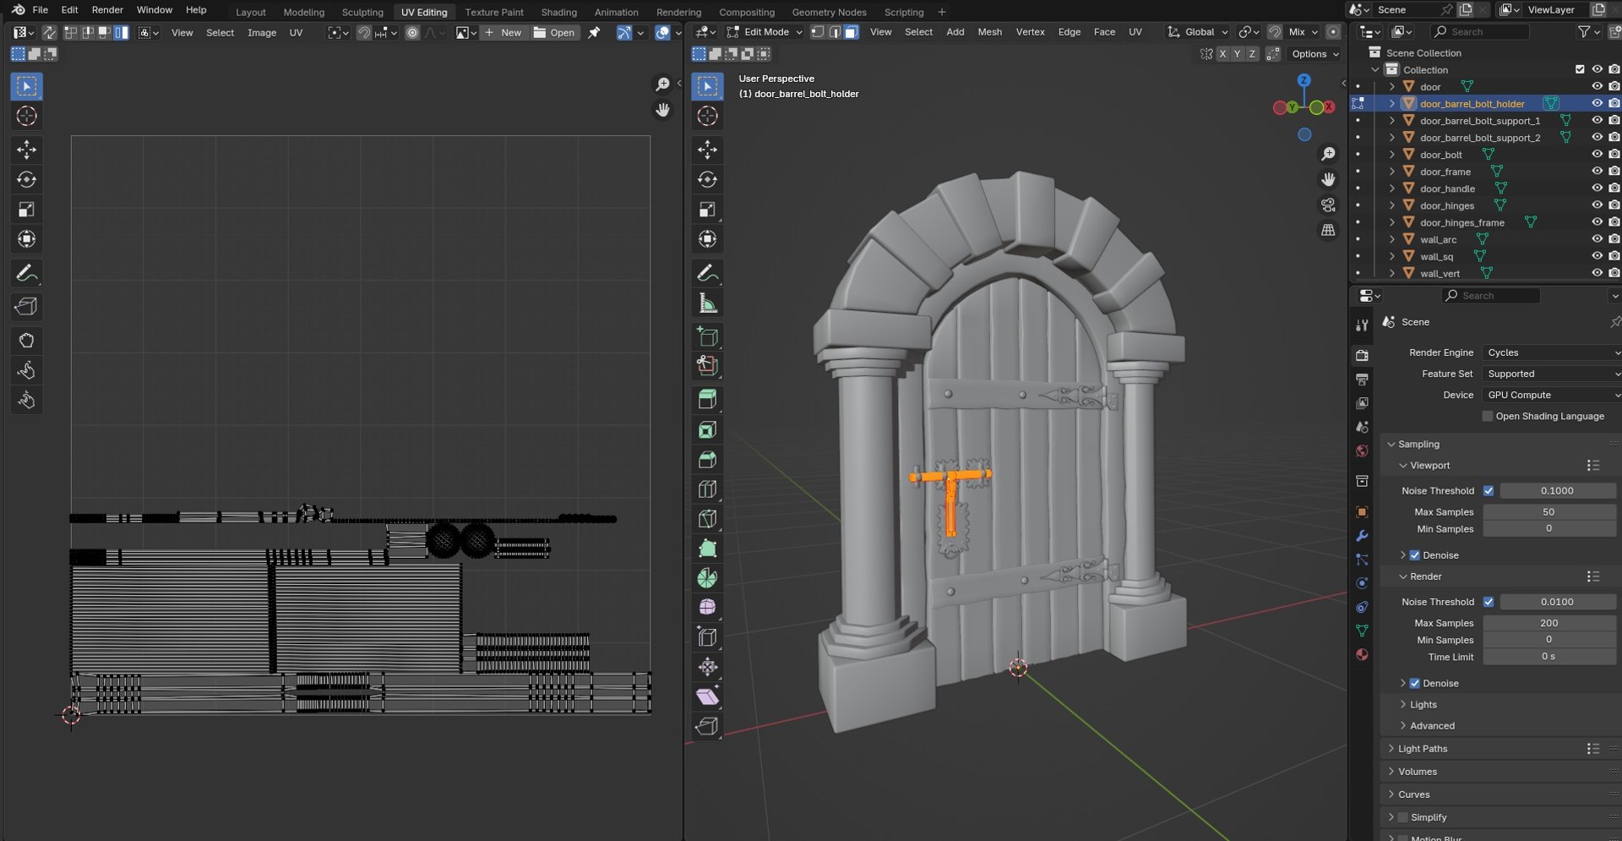Activate the Poly Build tool
Image resolution: width=1622 pixels, height=841 pixels.
(707, 549)
